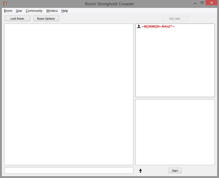
Task: Open Room Options
Action: tap(46, 19)
